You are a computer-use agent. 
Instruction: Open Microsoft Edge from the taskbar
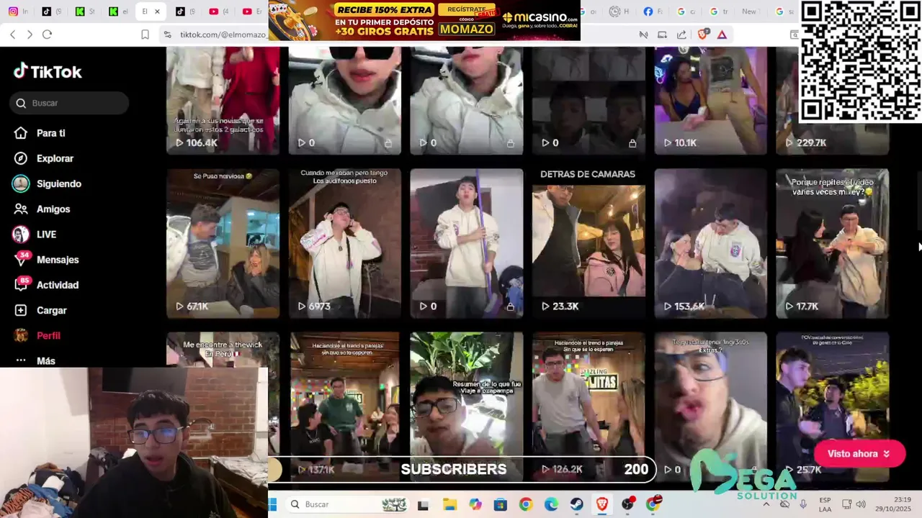[x=551, y=504]
